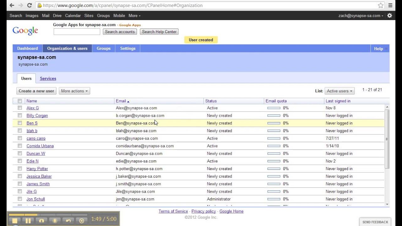The image size is (402, 226).
Task: Click Alex G's email quota bar
Action: coord(274,108)
